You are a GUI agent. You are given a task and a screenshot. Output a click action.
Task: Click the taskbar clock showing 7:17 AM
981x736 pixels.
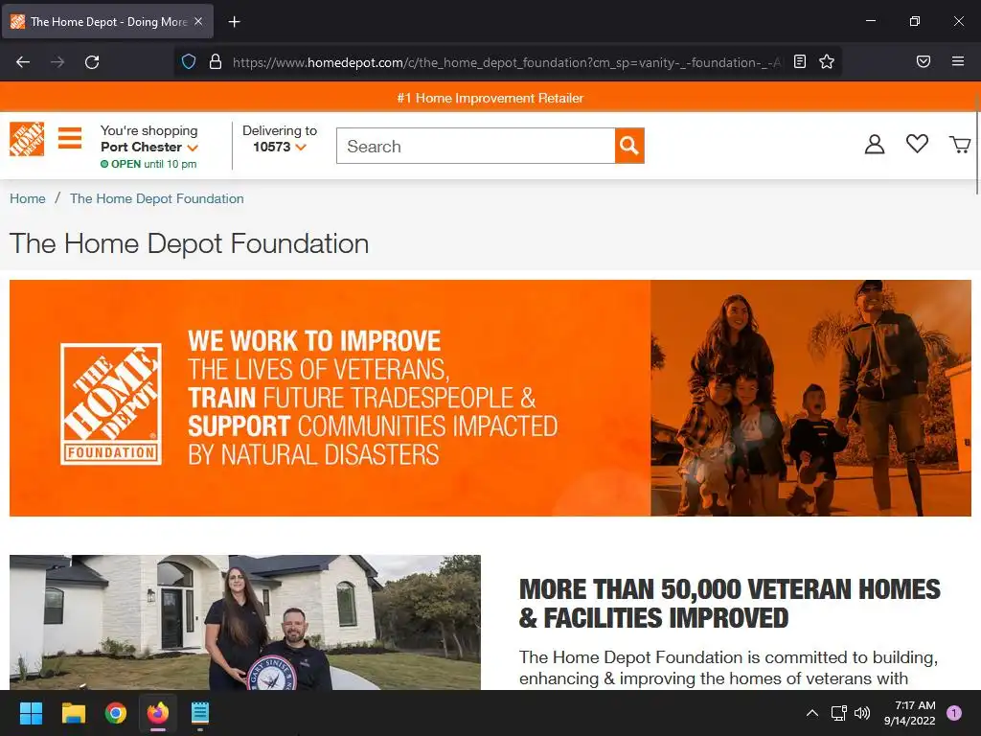(x=910, y=713)
